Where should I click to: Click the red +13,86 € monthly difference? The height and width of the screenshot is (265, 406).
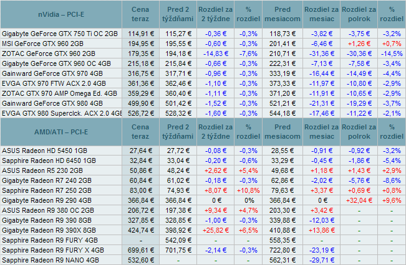(x=322, y=230)
